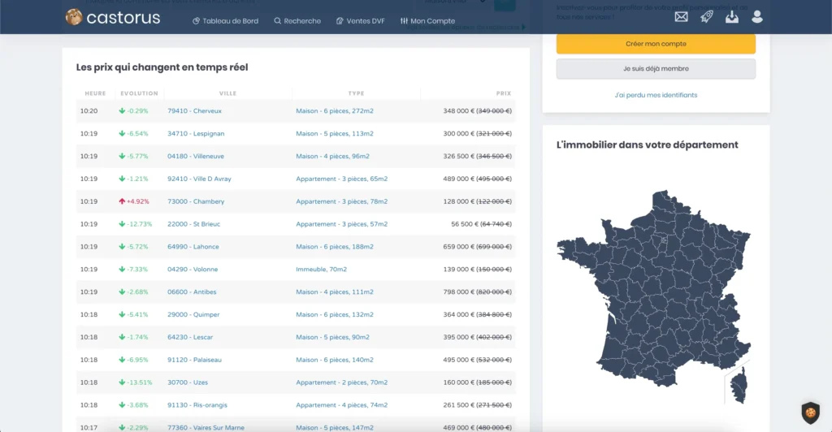Open the 34710 - Lespignan city link

coord(196,133)
